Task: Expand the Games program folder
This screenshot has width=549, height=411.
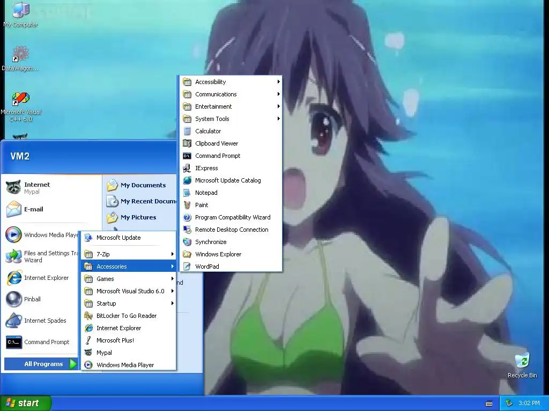Action: 128,279
